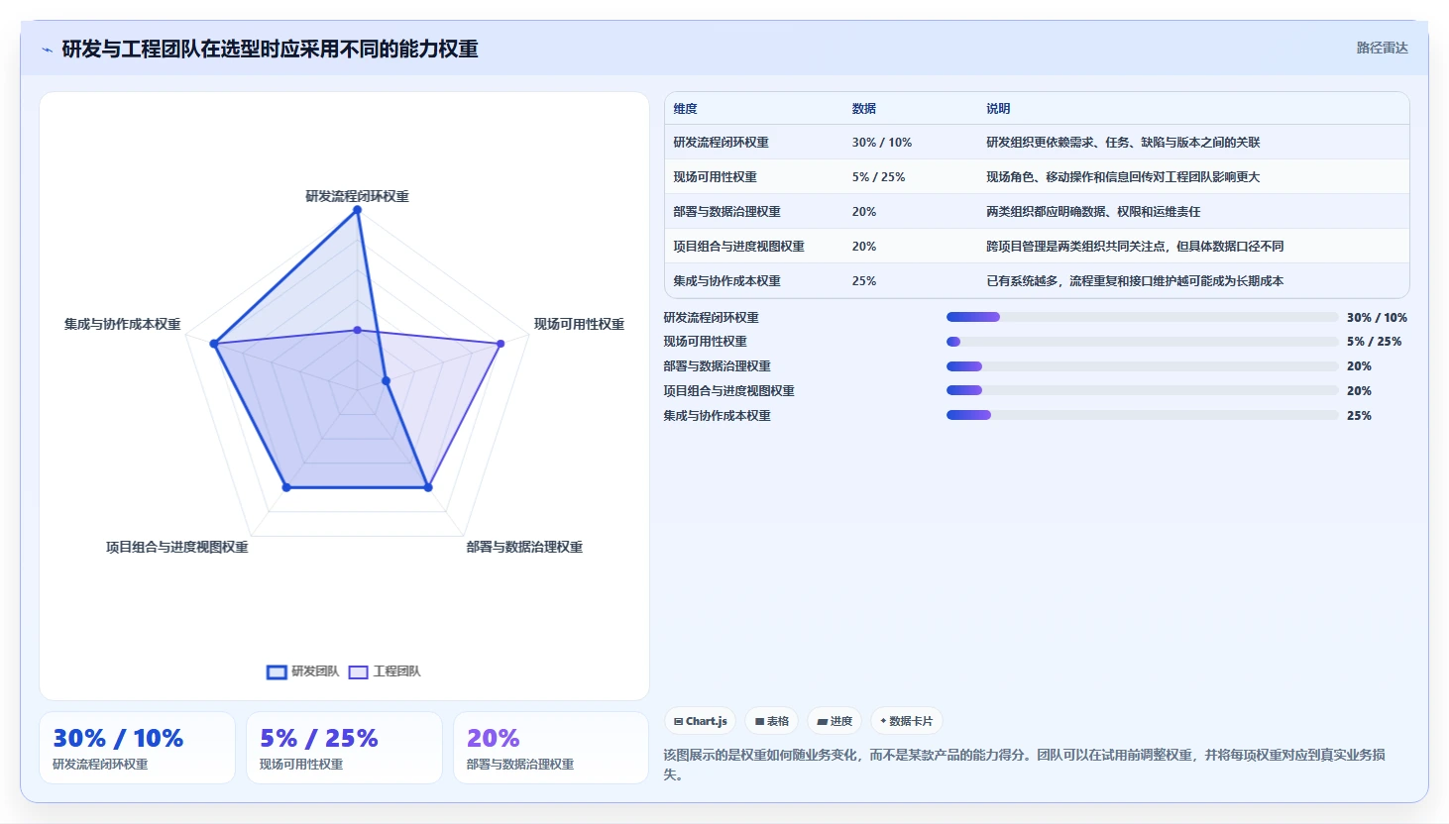Select table cell 项目组合与进度视图权重

739,247
